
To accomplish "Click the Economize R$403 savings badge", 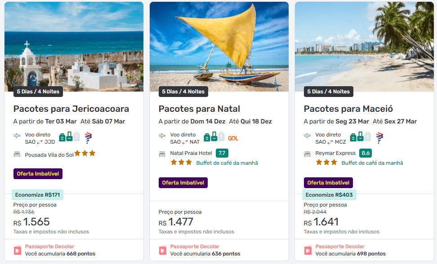I will click(329, 195).
